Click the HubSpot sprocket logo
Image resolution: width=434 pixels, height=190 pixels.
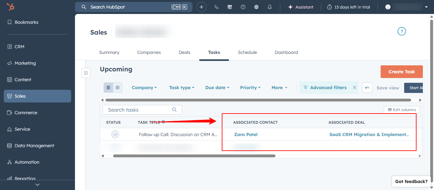[10, 7]
